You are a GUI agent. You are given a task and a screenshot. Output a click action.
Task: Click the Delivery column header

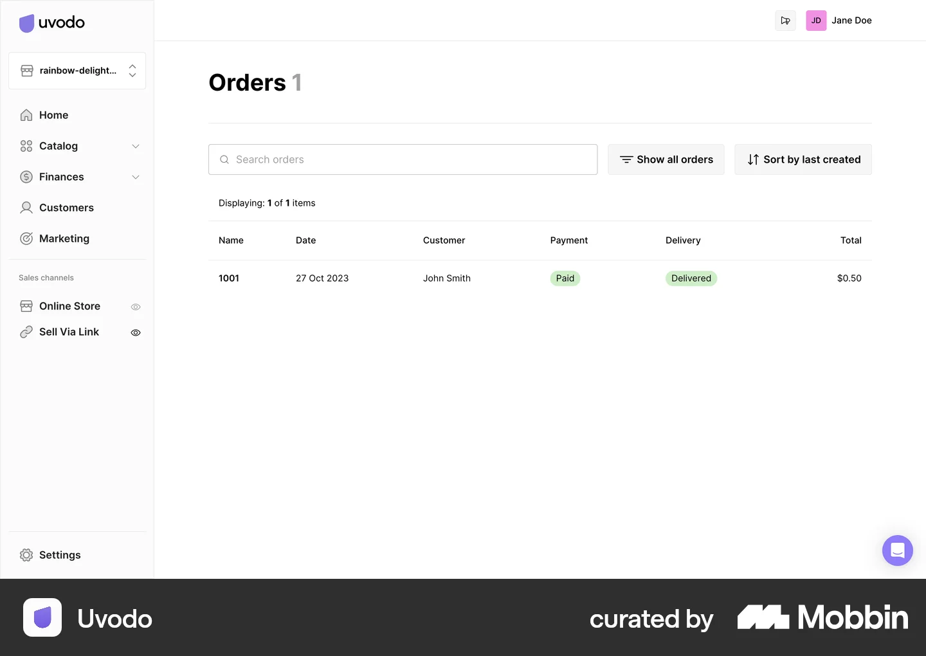[x=683, y=241]
